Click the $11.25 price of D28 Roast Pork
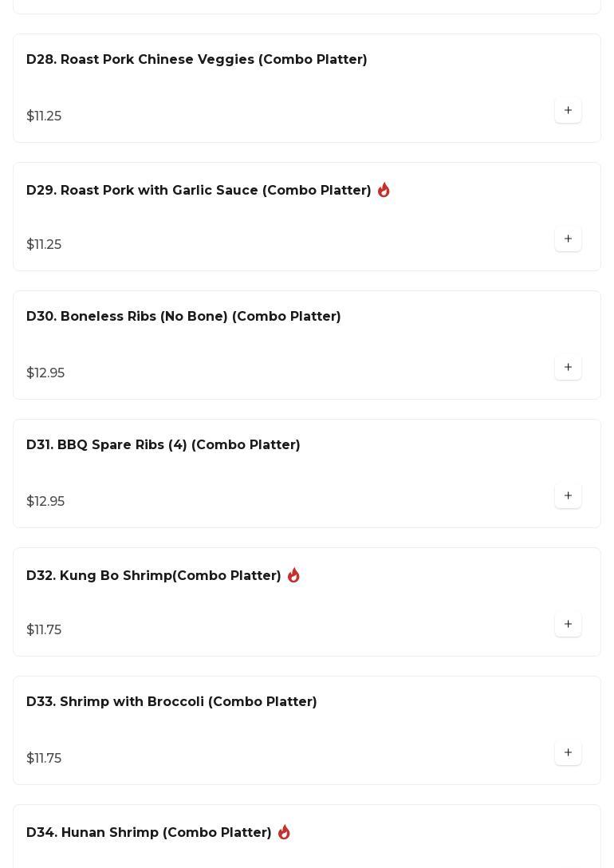Screen dimensions: 614x868 [44, 116]
